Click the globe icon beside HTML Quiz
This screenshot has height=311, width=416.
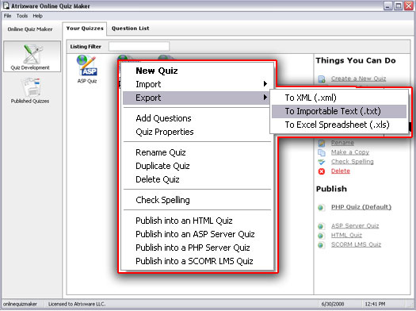tap(321, 236)
